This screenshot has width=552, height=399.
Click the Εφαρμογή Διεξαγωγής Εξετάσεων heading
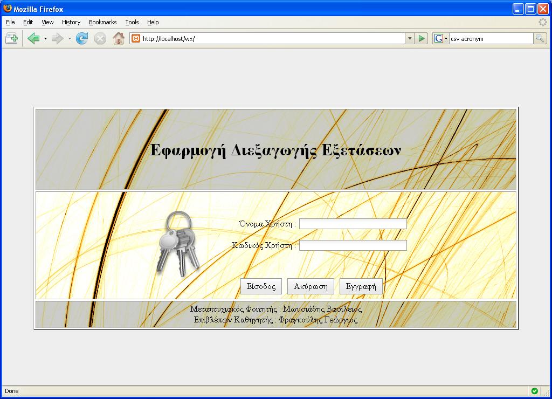tap(275, 150)
